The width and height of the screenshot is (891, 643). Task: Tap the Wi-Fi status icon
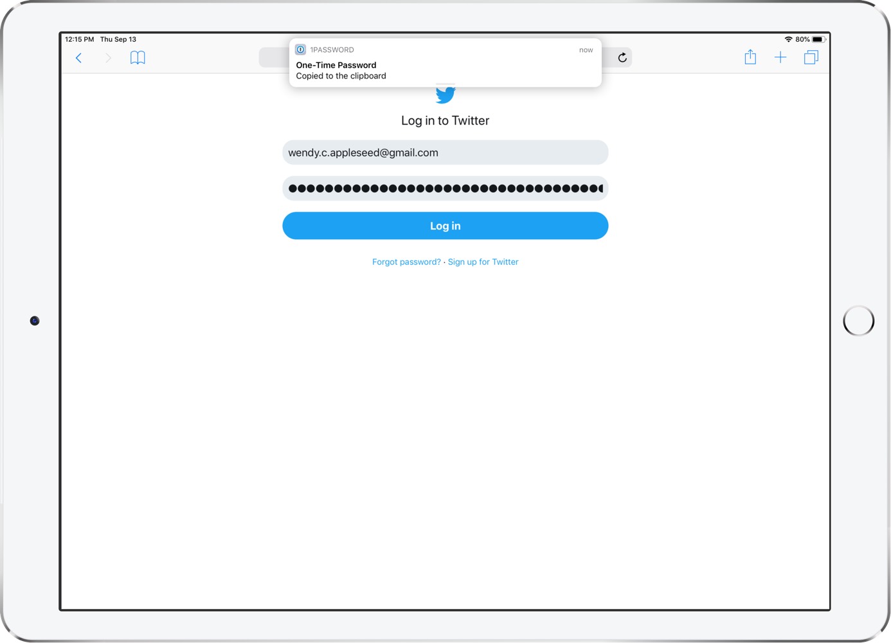[x=788, y=39]
